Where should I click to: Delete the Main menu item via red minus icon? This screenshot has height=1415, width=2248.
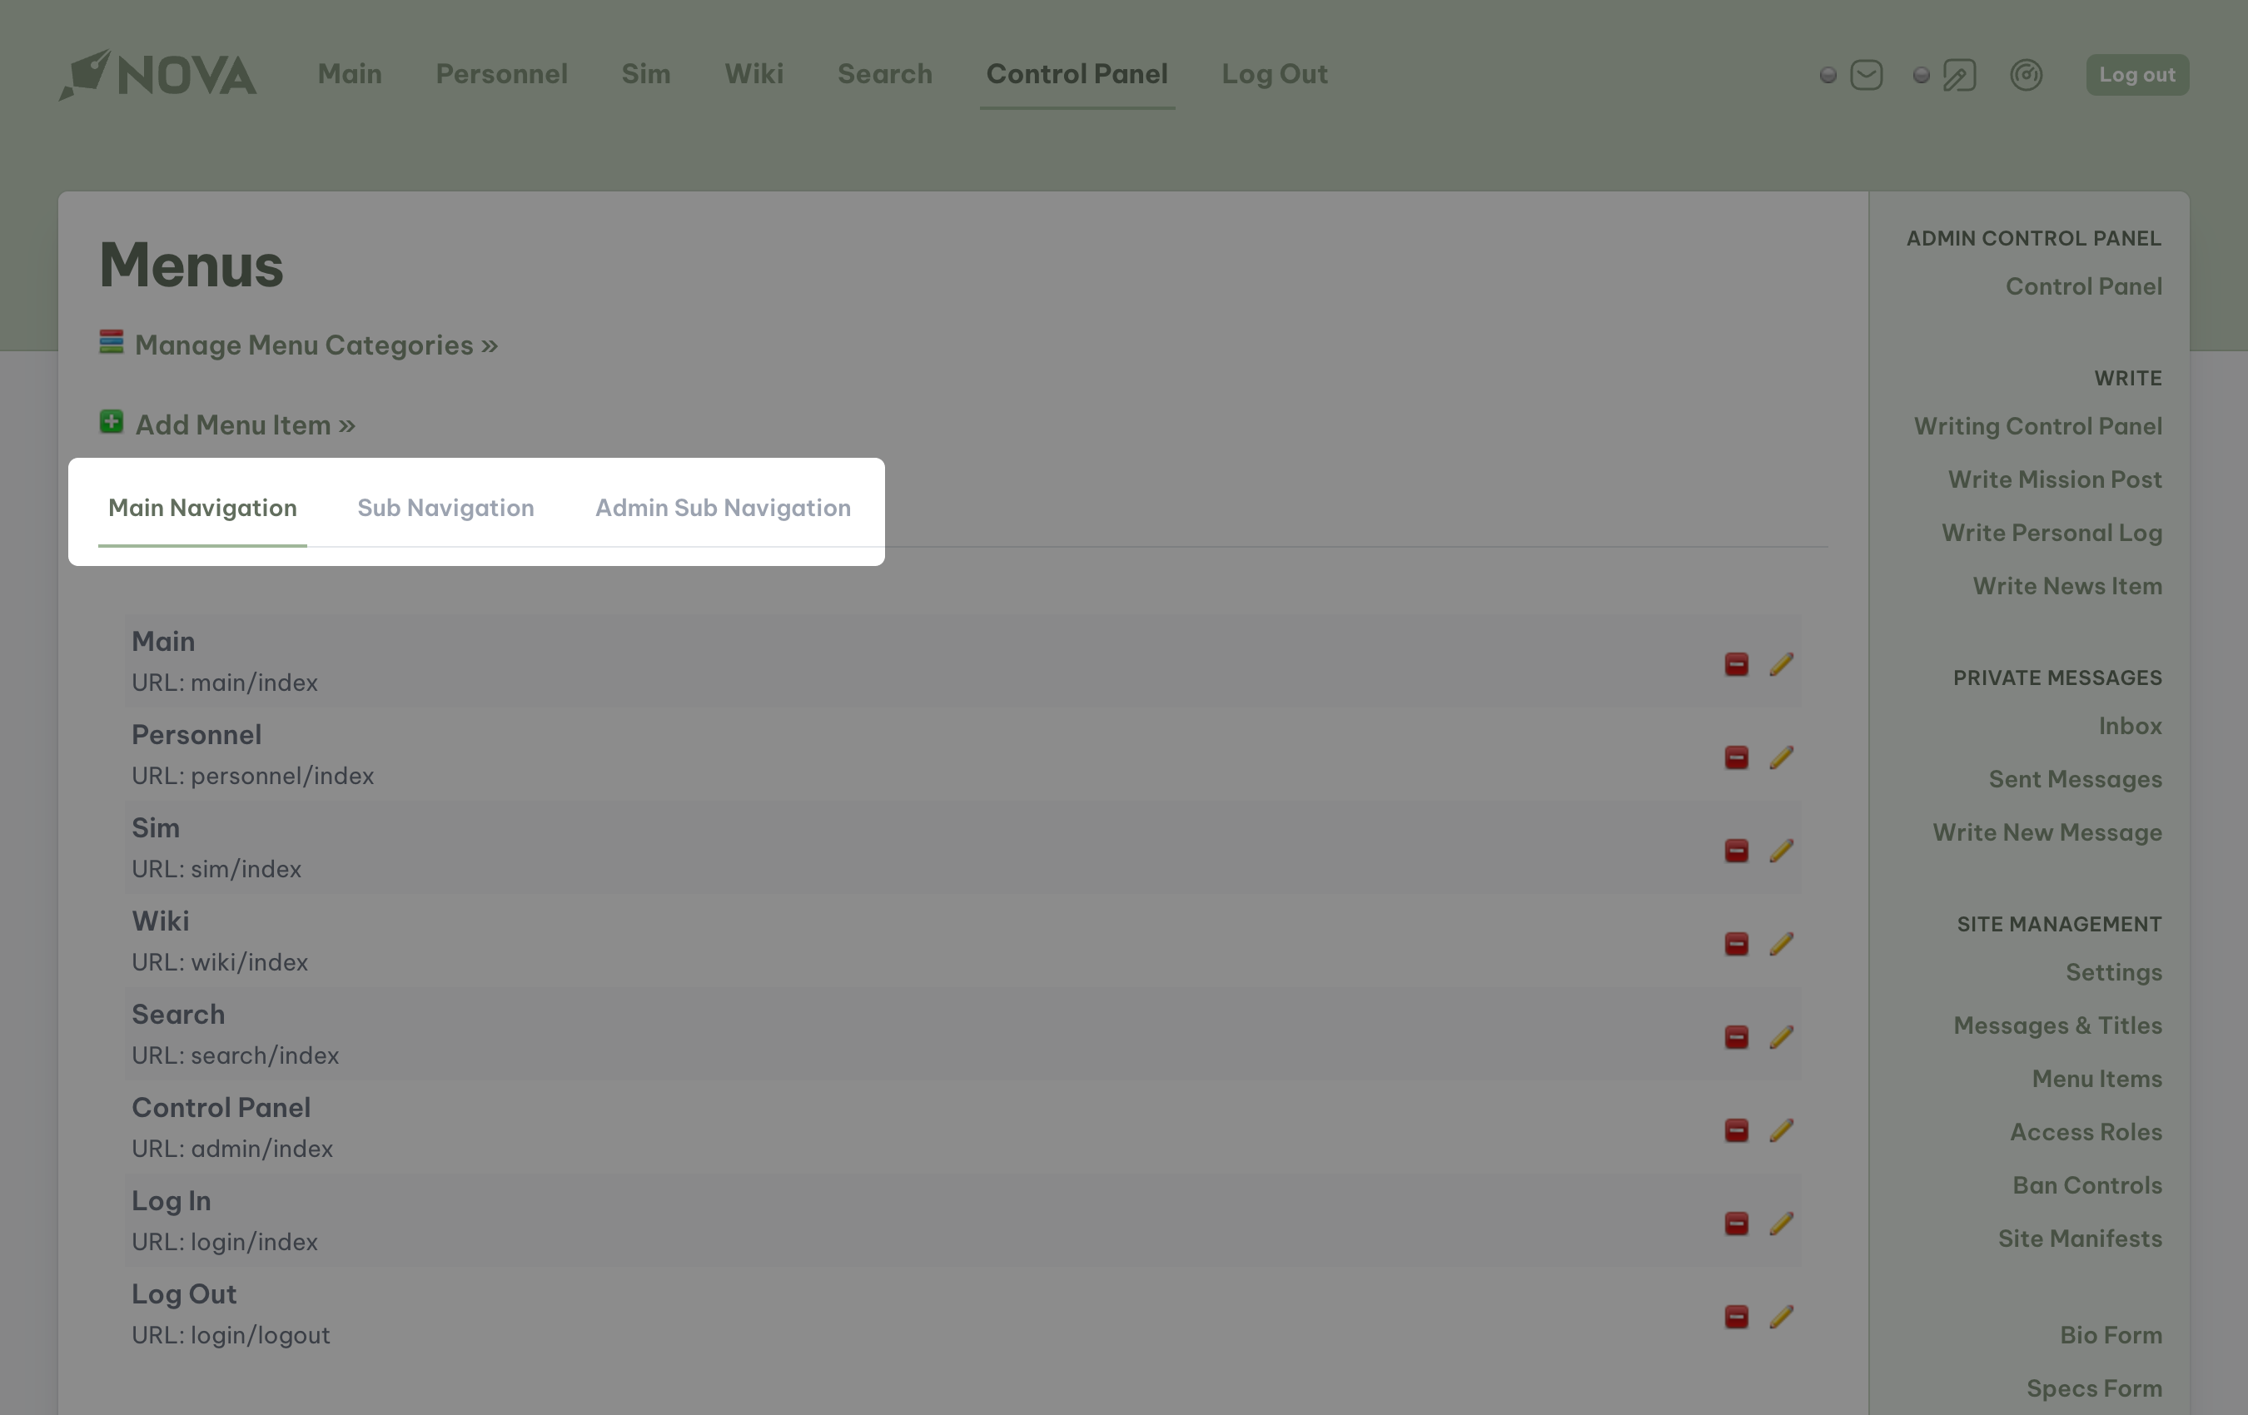coord(1735,664)
